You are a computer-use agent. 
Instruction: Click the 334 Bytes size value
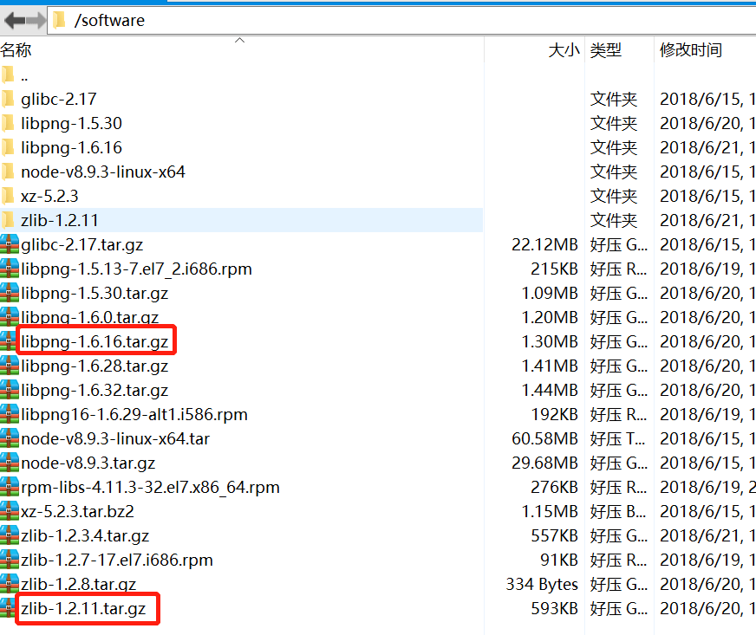tap(542, 585)
